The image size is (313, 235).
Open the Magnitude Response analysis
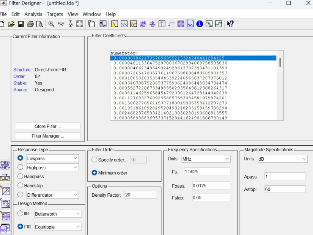pos(114,24)
